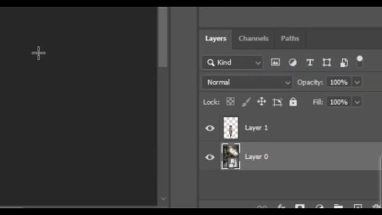The width and height of the screenshot is (382, 215).
Task: Lock all padlock icon
Action: pos(293,102)
